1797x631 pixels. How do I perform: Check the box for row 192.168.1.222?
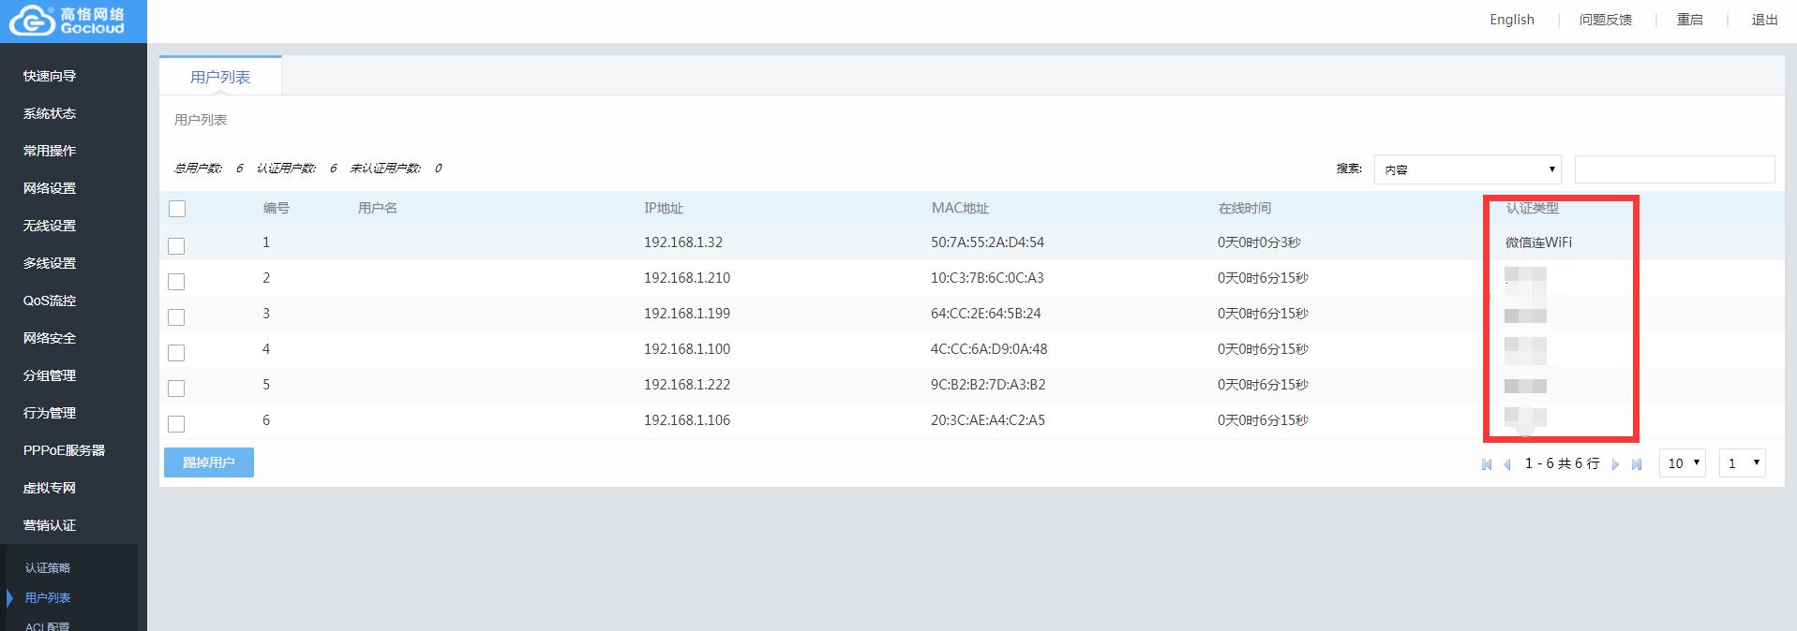(x=176, y=389)
